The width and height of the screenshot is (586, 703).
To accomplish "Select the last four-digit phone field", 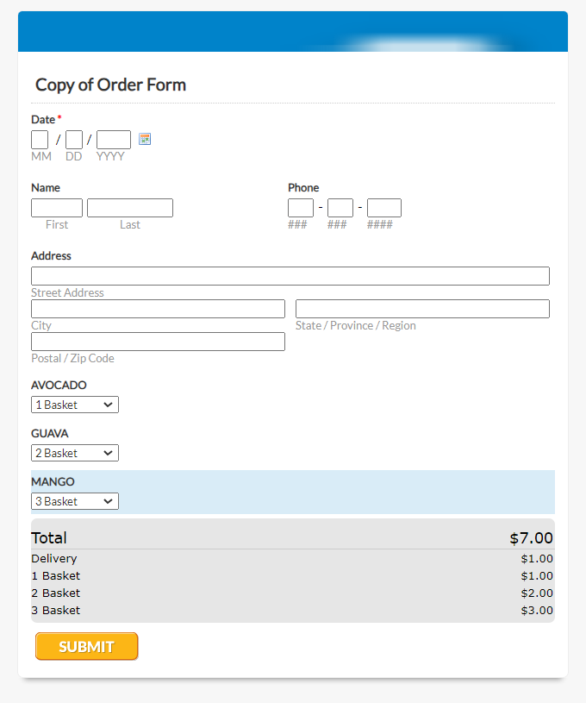I will [x=384, y=208].
